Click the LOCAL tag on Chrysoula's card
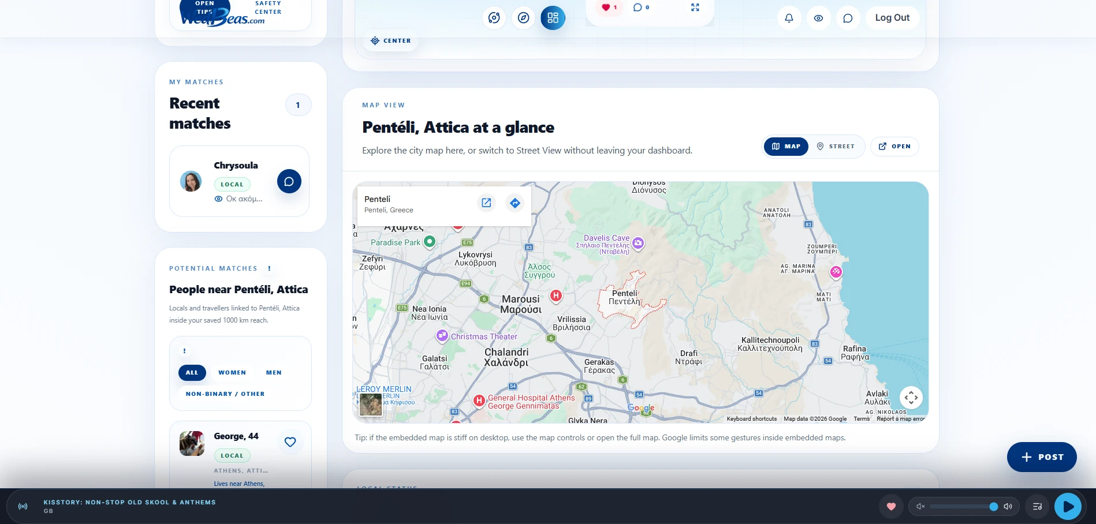 (x=232, y=184)
